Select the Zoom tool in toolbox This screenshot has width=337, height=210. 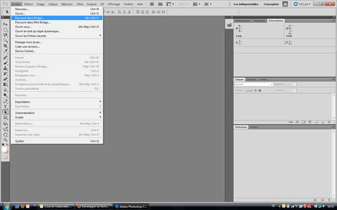point(6,139)
